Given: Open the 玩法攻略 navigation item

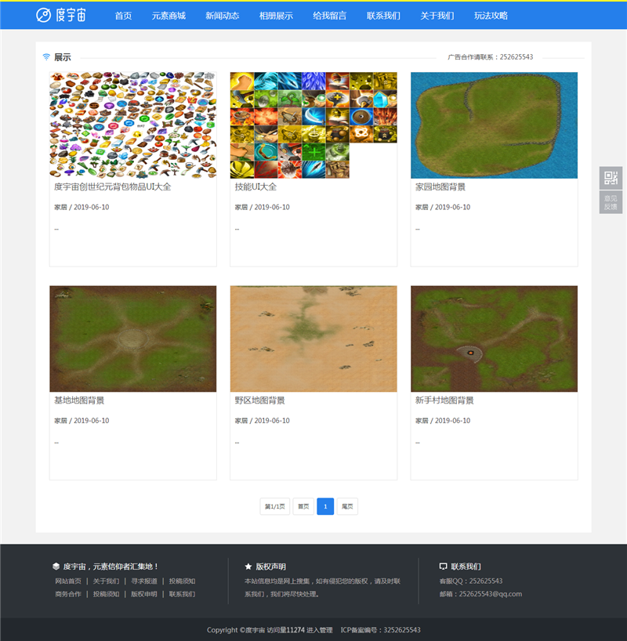Looking at the screenshot, I should pos(491,16).
